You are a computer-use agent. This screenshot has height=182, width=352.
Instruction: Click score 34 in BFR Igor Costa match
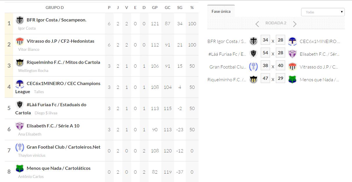click(x=265, y=40)
